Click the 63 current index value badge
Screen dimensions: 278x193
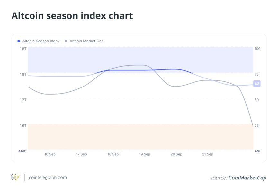pyautogui.click(x=257, y=84)
